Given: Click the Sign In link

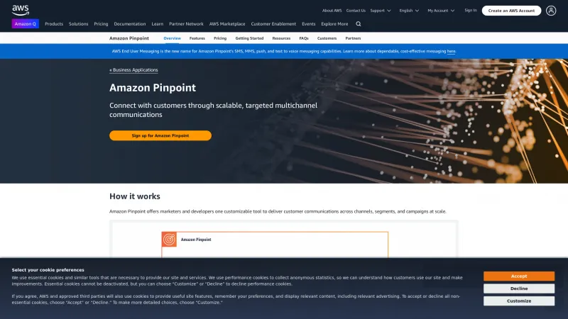Looking at the screenshot, I should pos(471,11).
